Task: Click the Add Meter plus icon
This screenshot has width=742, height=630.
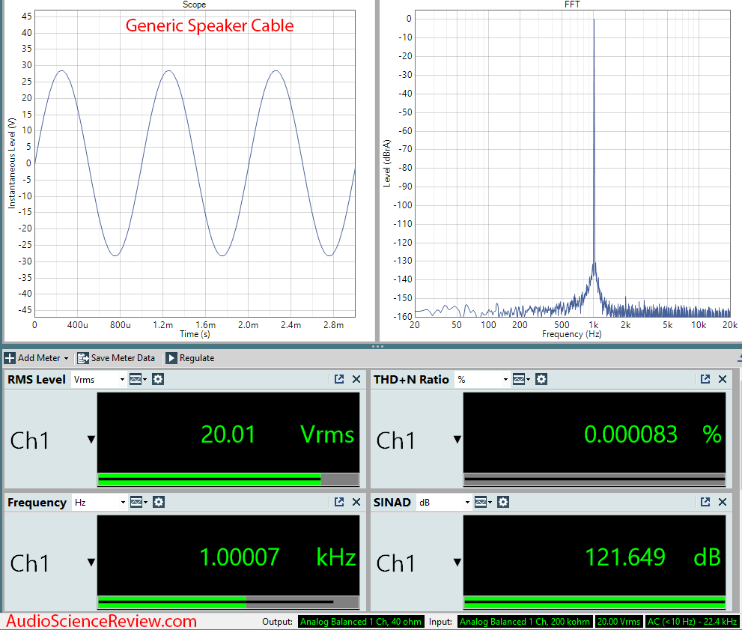Action: click(10, 358)
